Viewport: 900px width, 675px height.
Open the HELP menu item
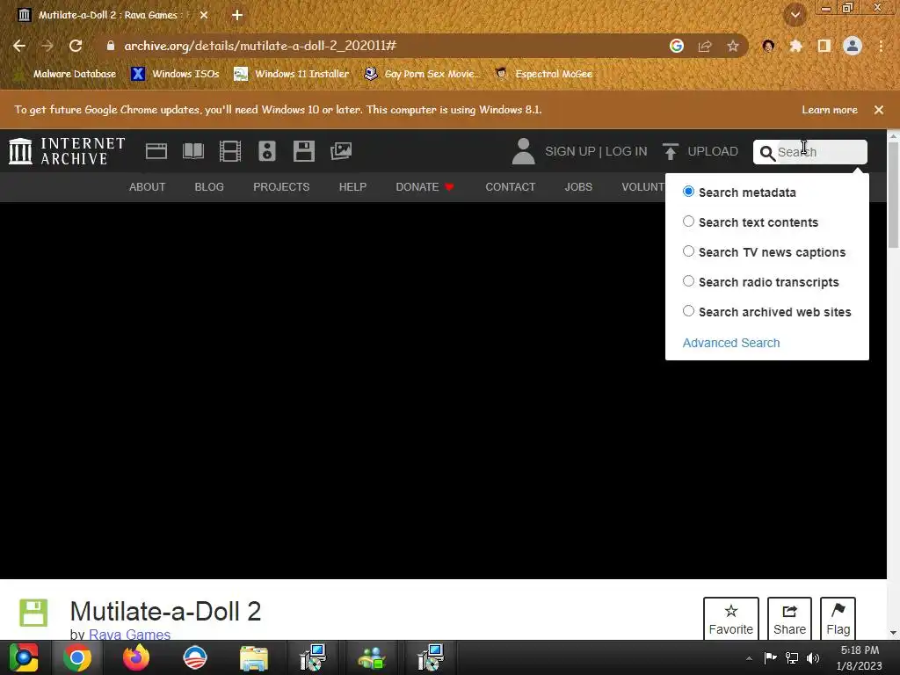[352, 187]
